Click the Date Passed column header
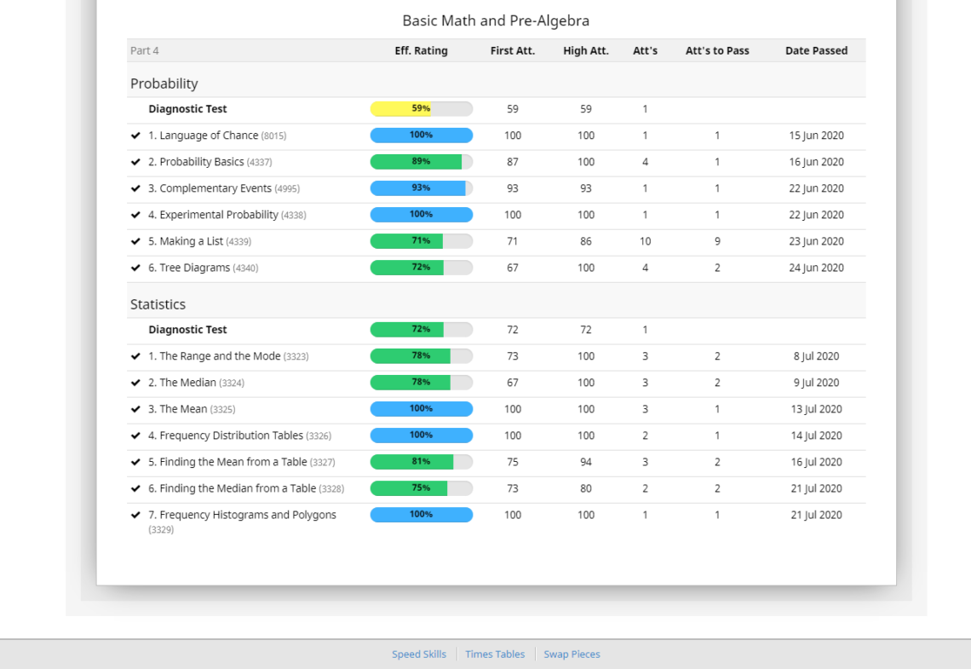The width and height of the screenshot is (971, 669). pyautogui.click(x=816, y=51)
